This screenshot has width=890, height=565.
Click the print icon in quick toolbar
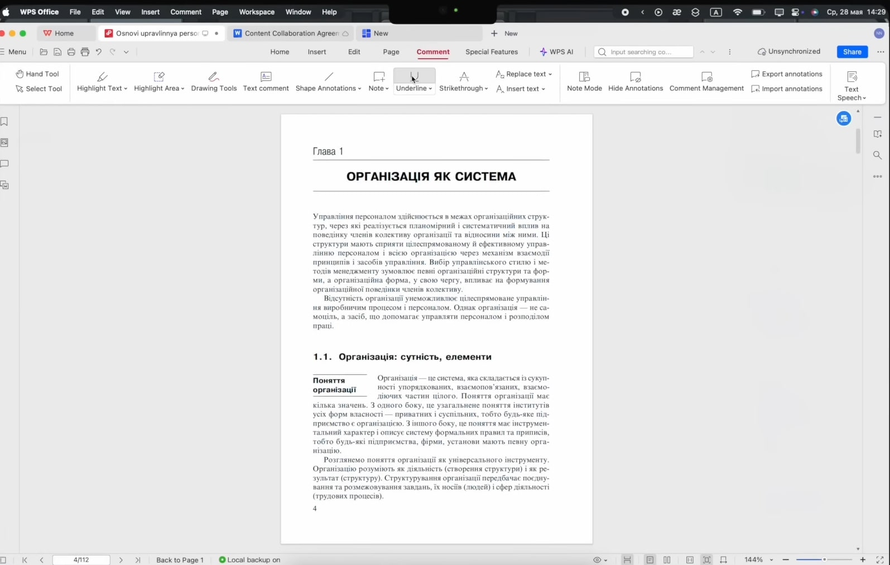(71, 52)
